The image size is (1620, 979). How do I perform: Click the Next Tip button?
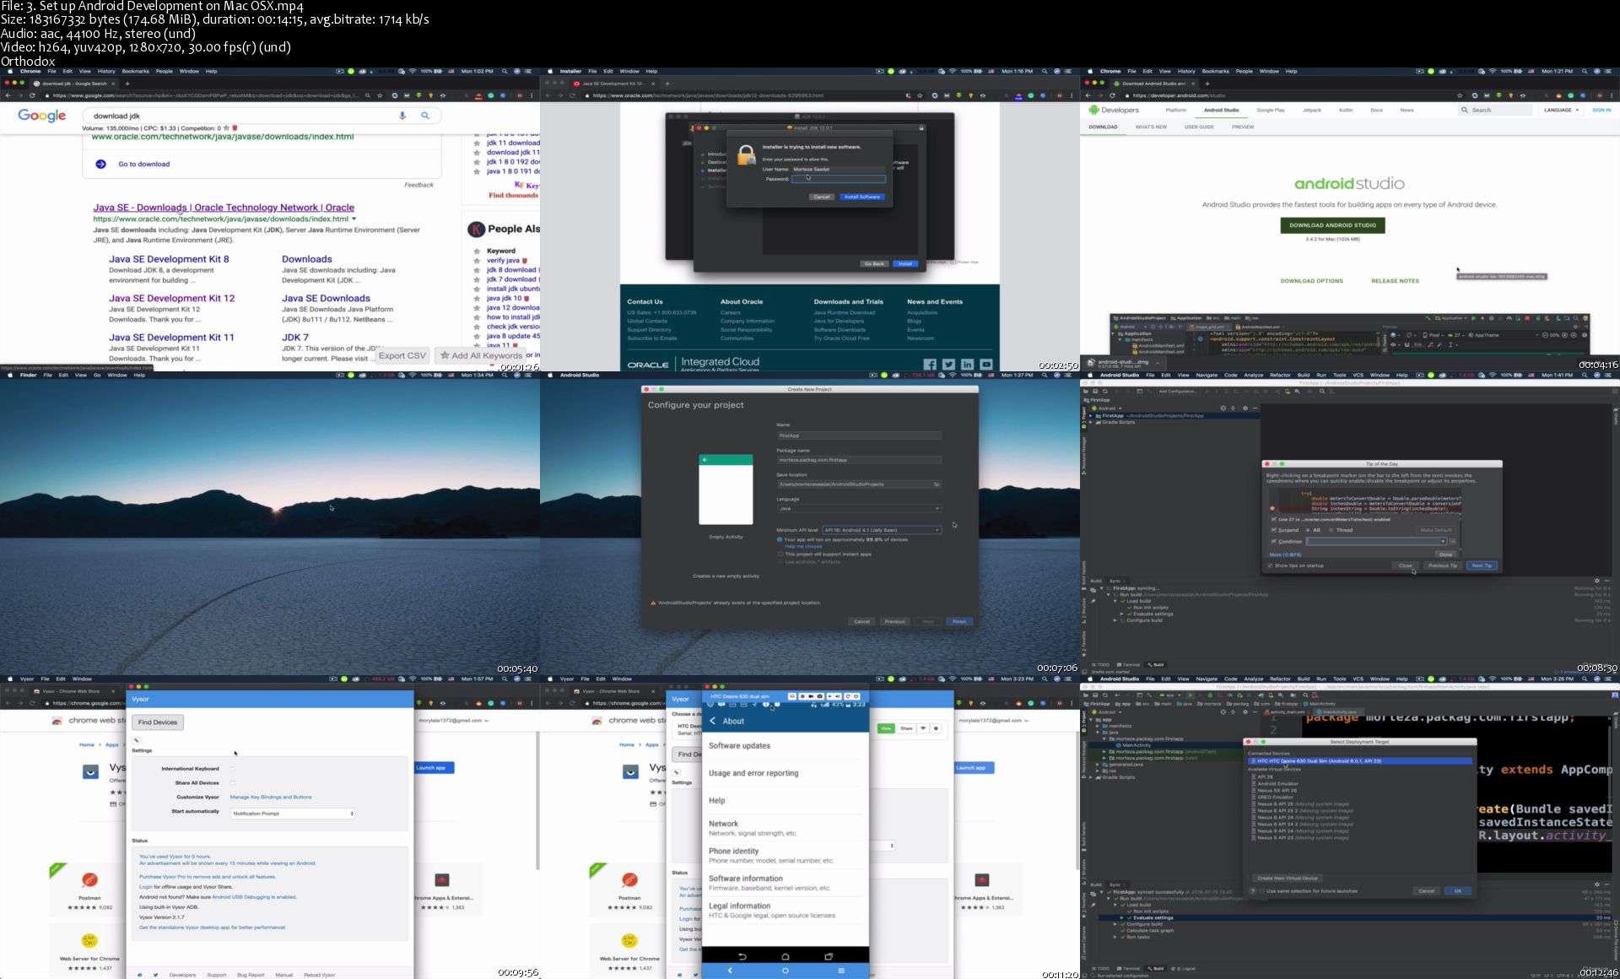(x=1482, y=565)
